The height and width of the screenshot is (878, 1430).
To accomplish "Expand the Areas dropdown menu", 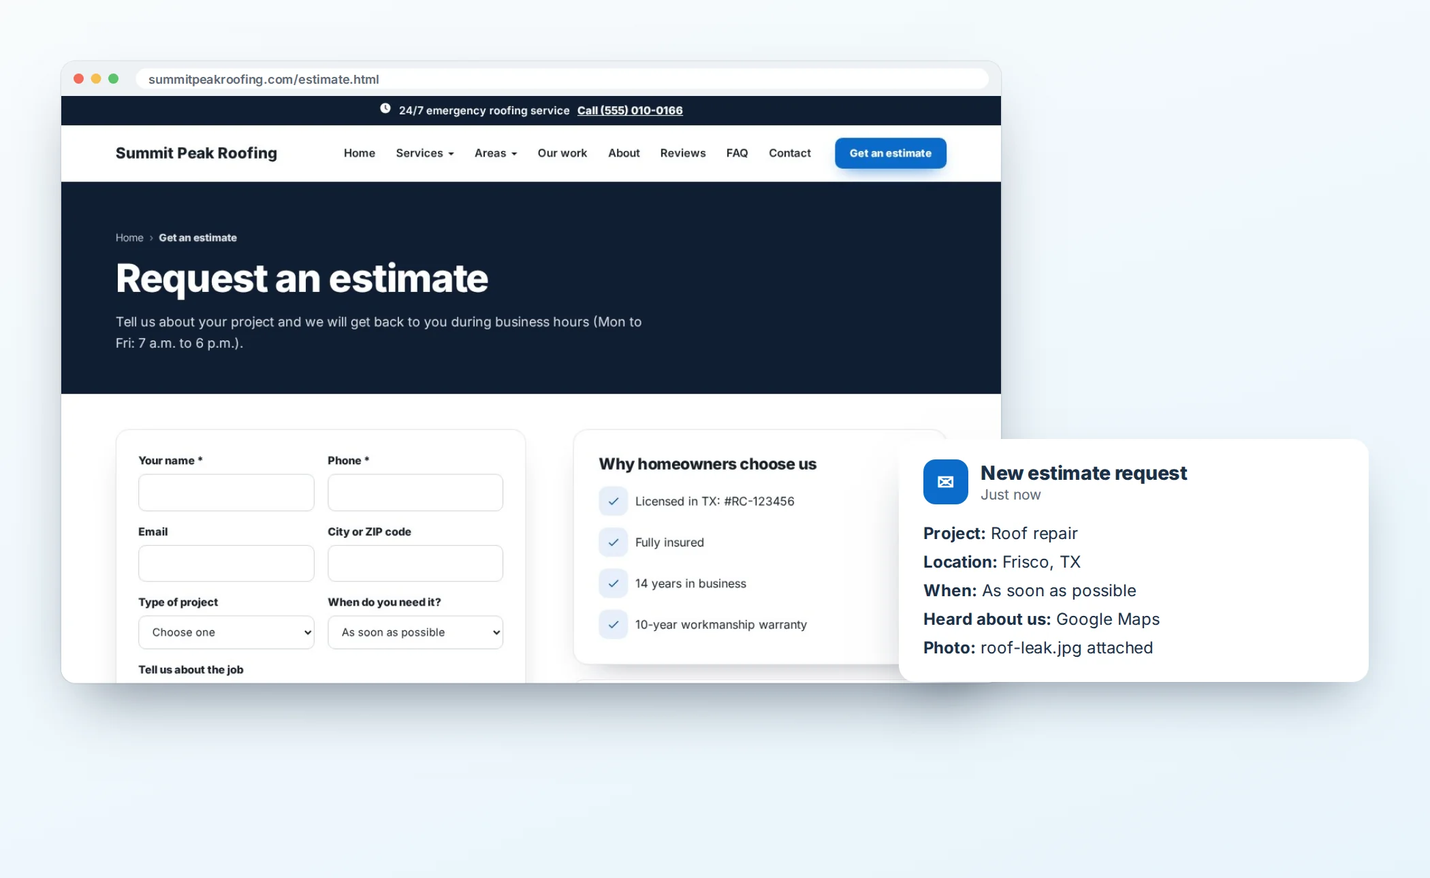I will (496, 153).
